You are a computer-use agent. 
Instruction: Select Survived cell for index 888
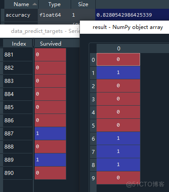point(50,147)
